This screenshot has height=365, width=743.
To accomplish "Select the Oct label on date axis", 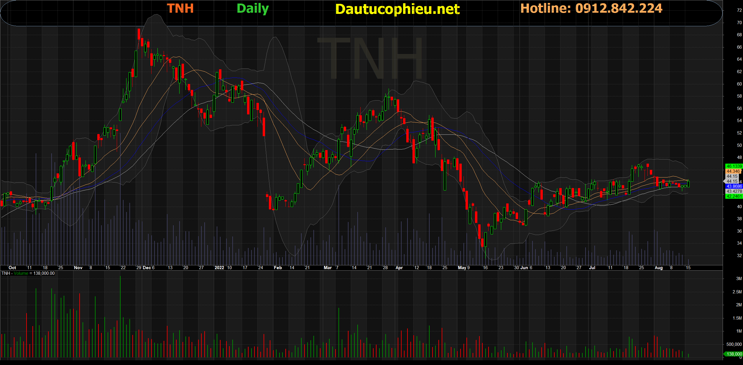I will click(x=12, y=268).
